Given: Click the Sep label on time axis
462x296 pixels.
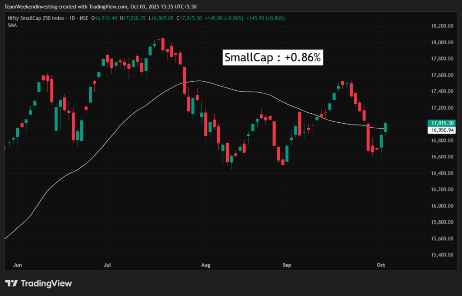Looking at the screenshot, I should click(285, 265).
